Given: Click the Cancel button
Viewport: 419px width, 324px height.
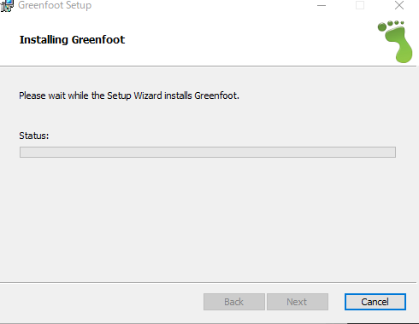Looking at the screenshot, I should coord(375,302).
